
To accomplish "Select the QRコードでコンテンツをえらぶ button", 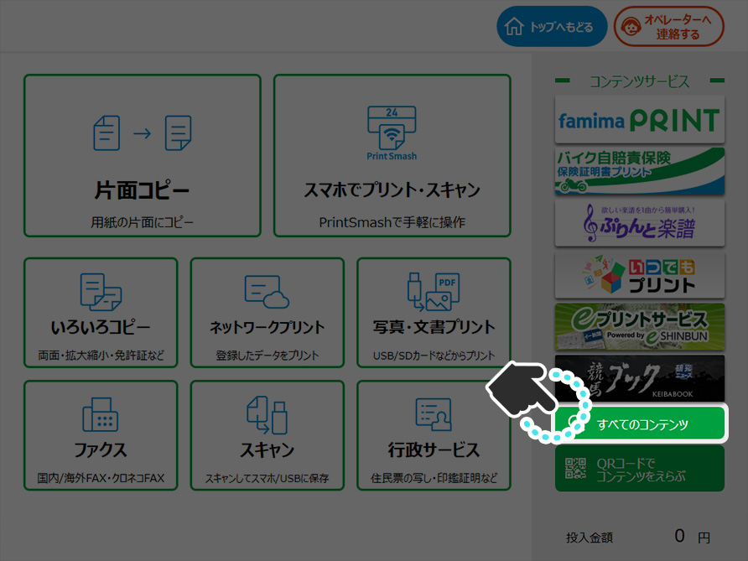I will point(640,469).
